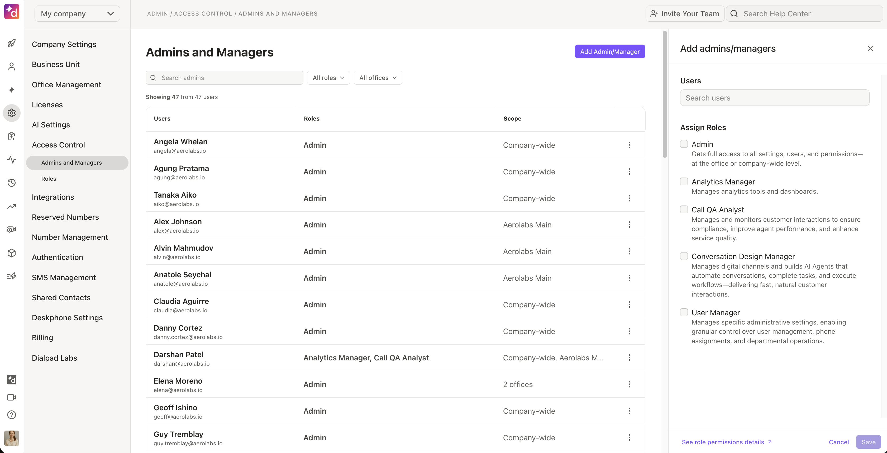Open actions menu for Anatole Seychal

630,278
